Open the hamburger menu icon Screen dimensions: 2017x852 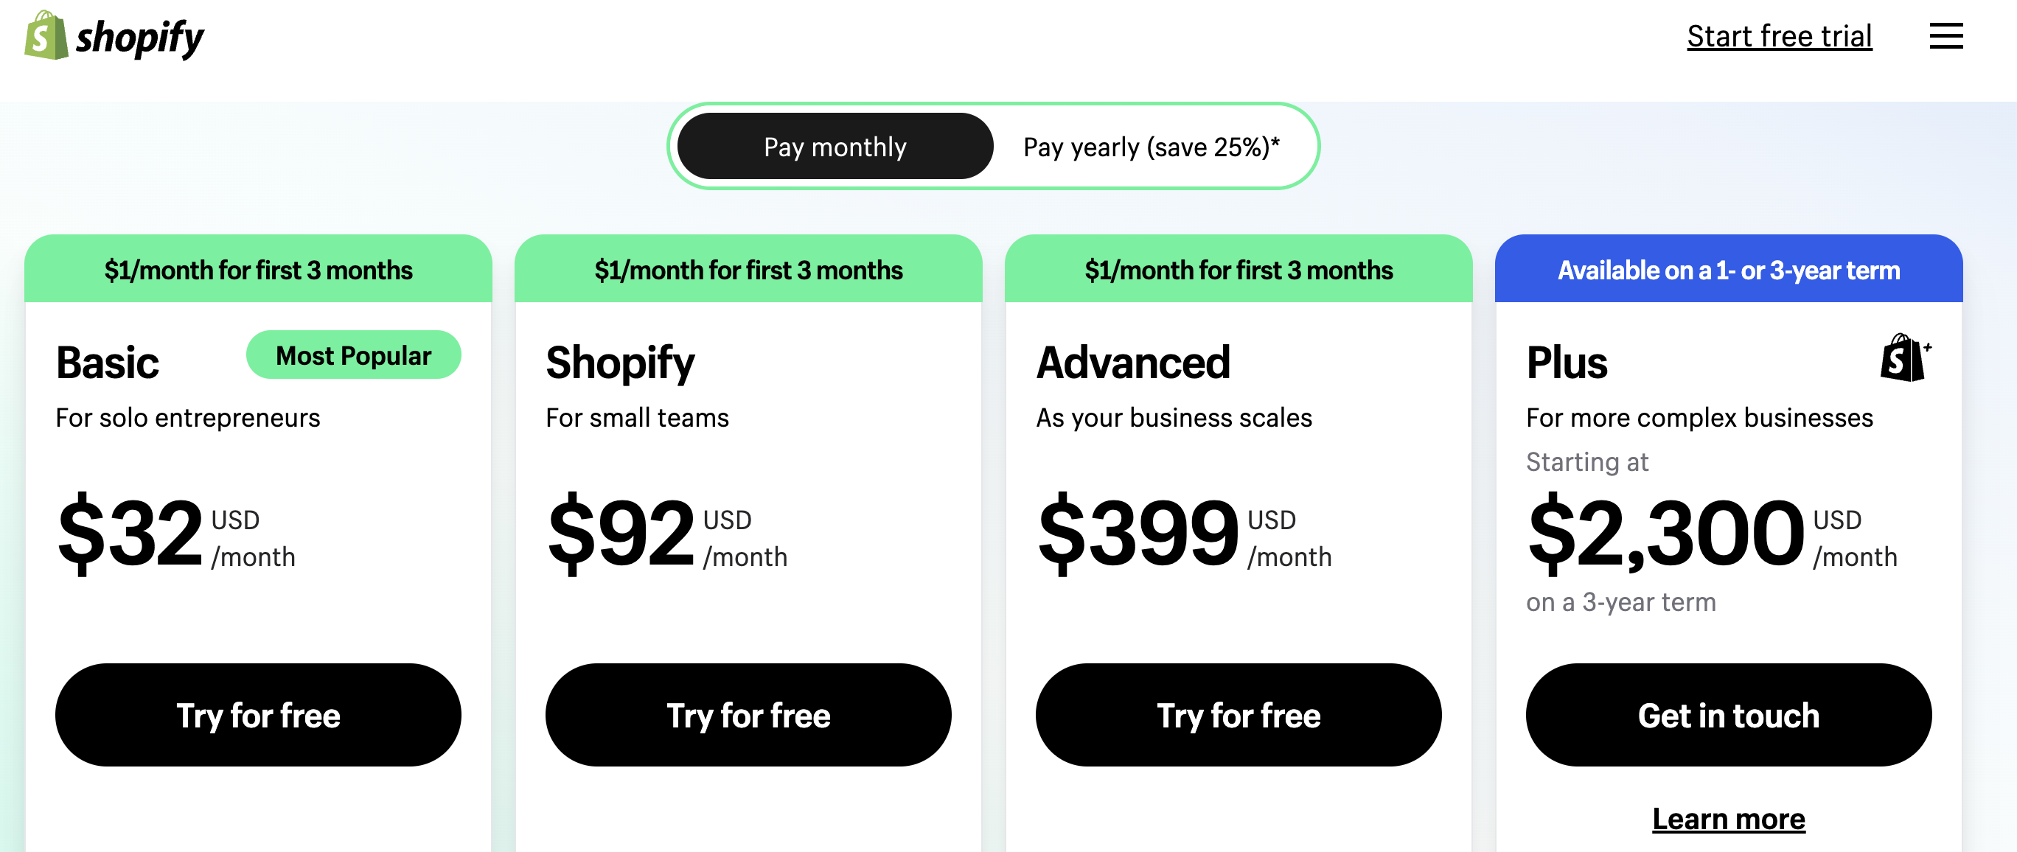coord(1945,36)
